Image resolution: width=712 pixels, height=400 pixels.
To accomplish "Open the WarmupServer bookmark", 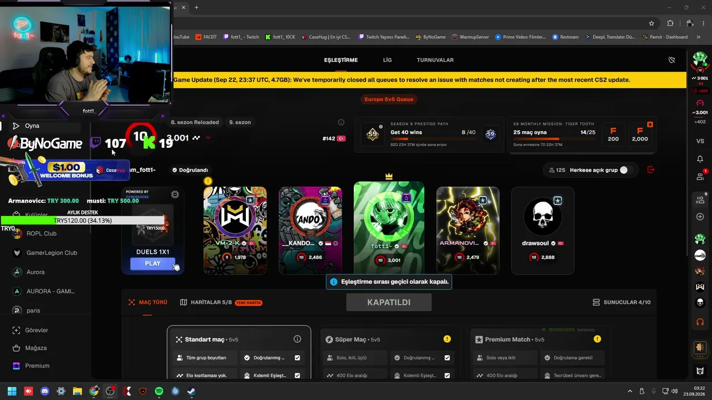I will tap(471, 37).
